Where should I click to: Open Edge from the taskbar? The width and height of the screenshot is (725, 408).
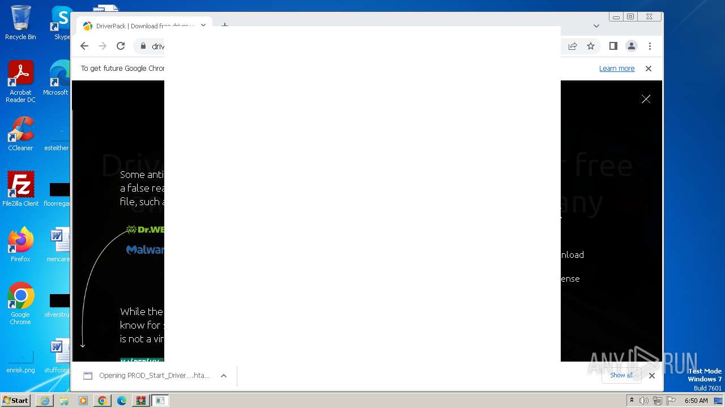[x=122, y=401]
